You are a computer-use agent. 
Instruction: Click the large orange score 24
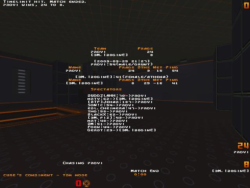point(243,146)
